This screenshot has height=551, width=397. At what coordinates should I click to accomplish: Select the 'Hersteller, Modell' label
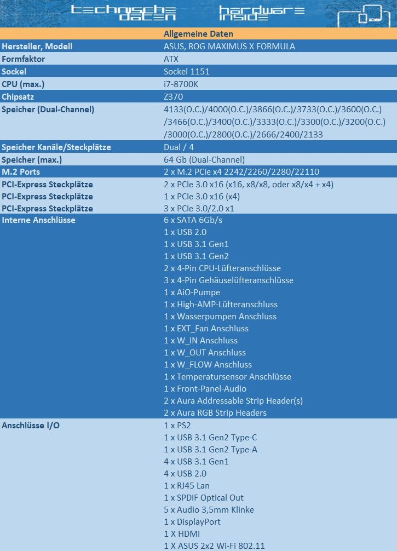pos(37,47)
